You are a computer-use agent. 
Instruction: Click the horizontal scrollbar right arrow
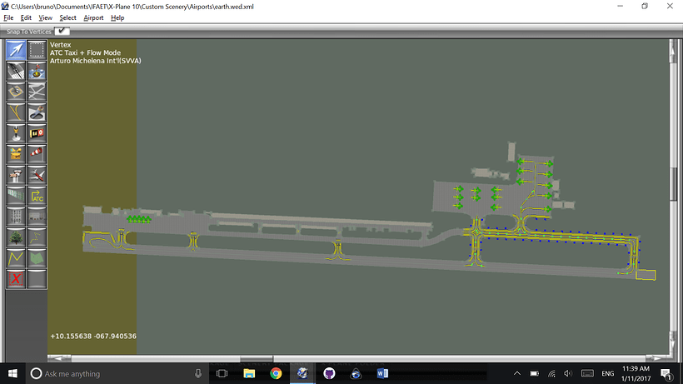click(656, 358)
